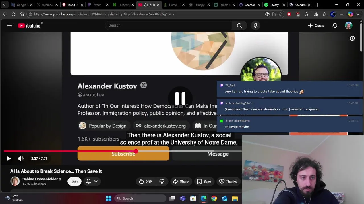
Task: Open Task View on the taskbar
Action: pyautogui.click(x=172, y=198)
